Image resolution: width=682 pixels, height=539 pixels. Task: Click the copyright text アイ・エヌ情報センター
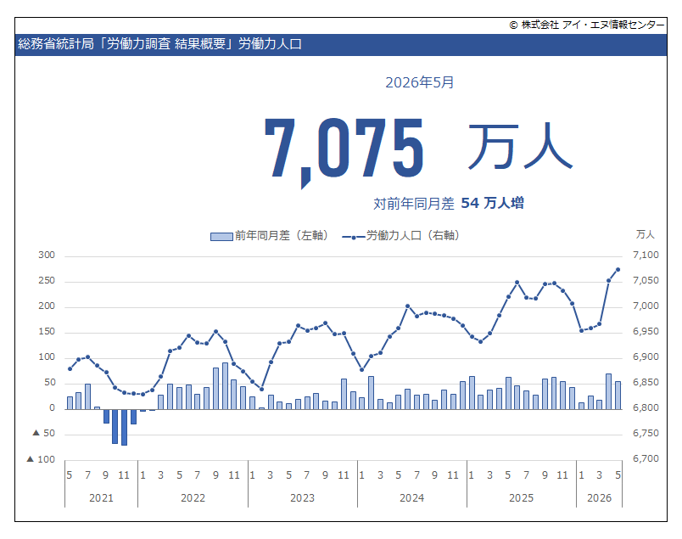point(613,25)
